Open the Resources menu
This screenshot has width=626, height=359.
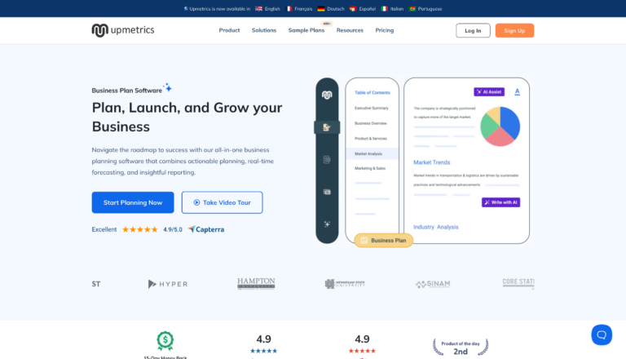click(350, 30)
